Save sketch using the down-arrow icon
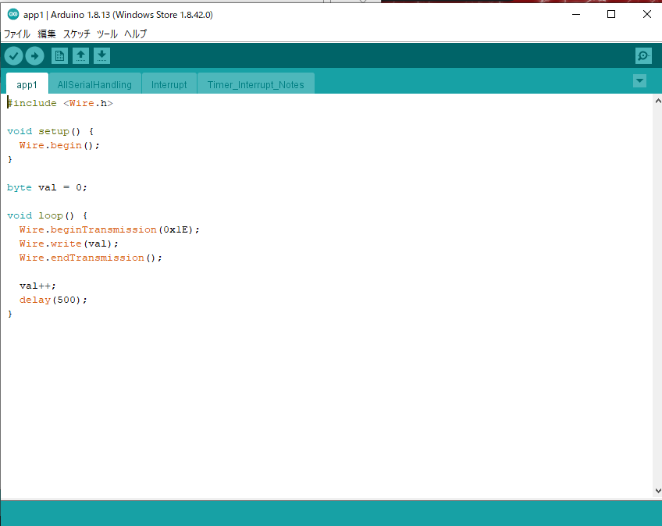 click(x=101, y=55)
